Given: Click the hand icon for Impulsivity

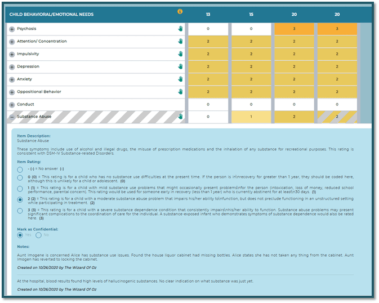Looking at the screenshot, I should 181,54.
